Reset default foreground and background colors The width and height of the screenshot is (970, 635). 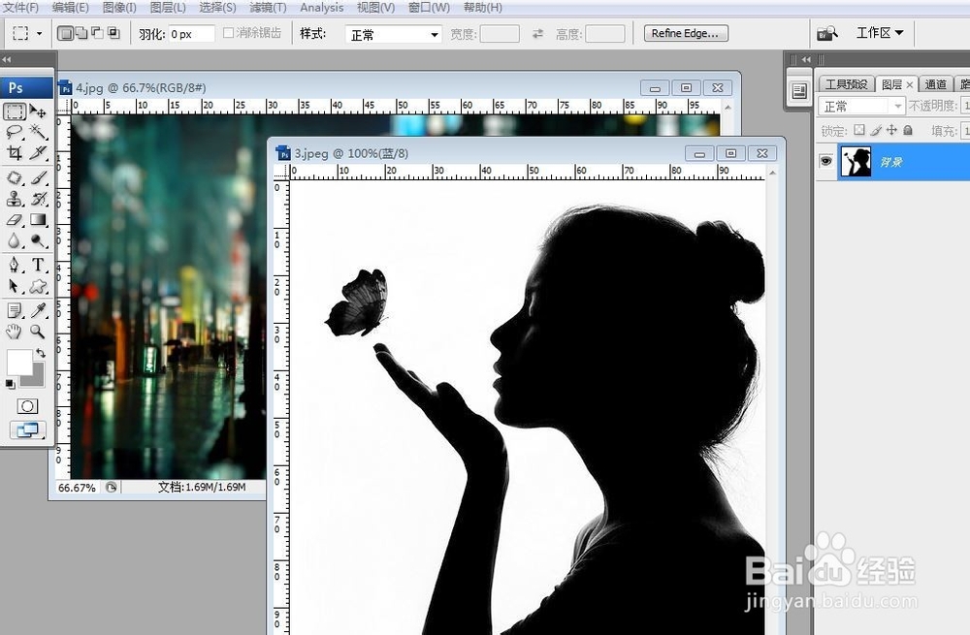point(10,384)
